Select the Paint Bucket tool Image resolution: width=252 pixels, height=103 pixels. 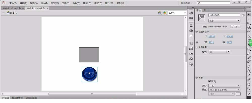(x=249, y=71)
